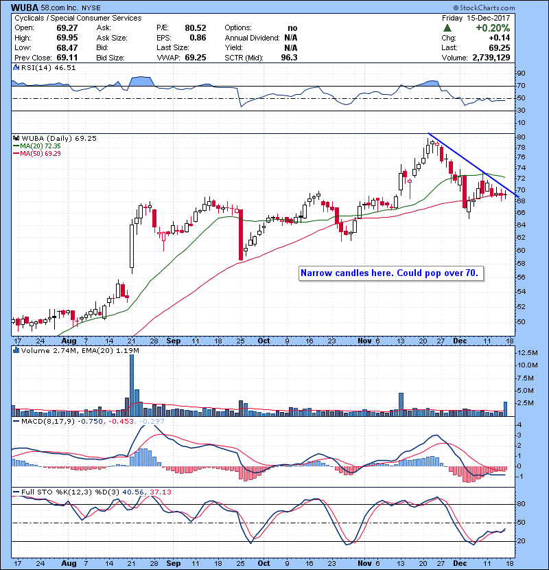The image size is (549, 570).
Task: Click the Volume 2.74M, EMA(20) 1.19M label
Action: (x=80, y=350)
